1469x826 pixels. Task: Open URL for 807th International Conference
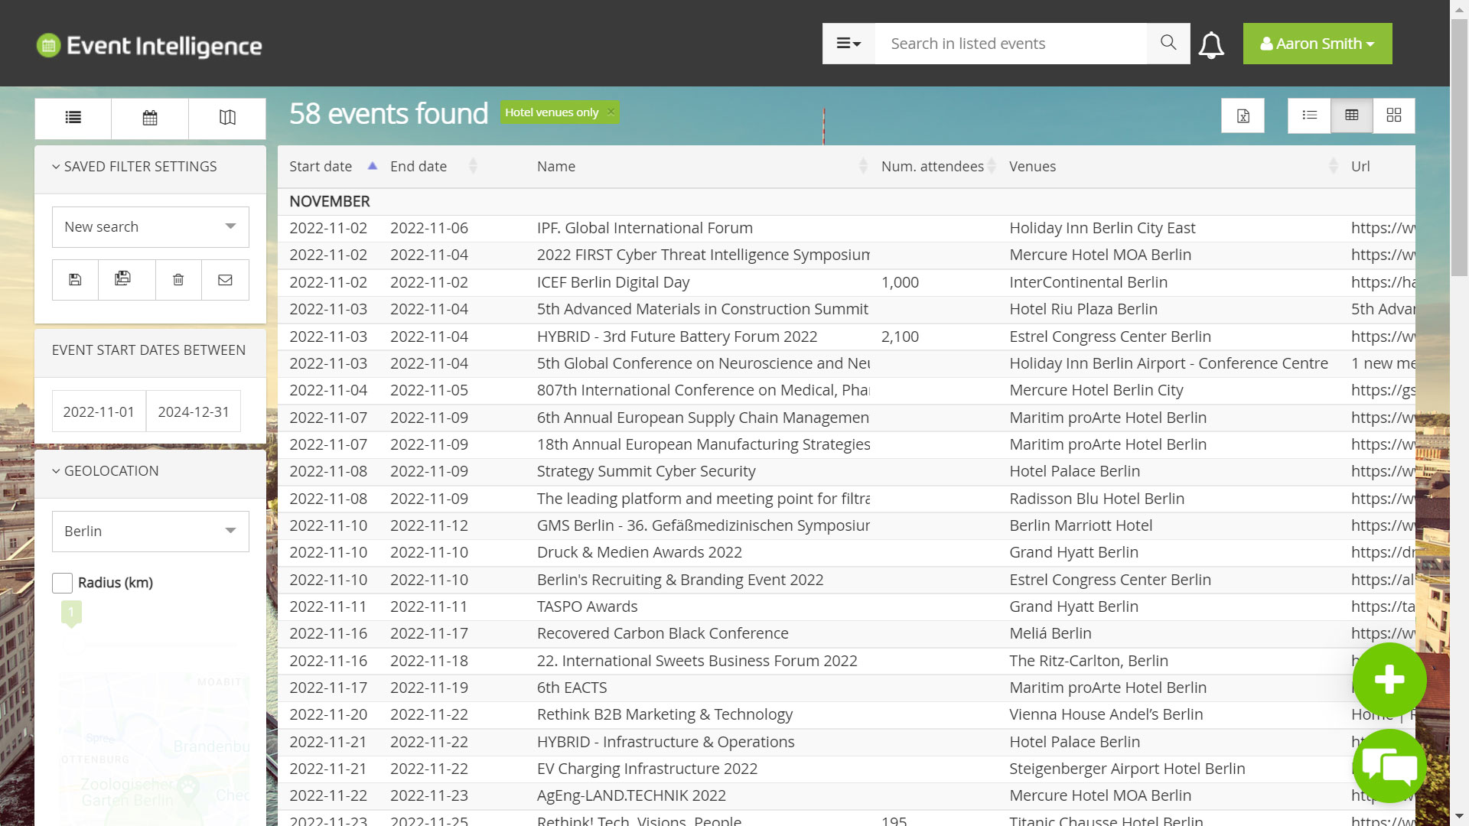tap(1383, 390)
